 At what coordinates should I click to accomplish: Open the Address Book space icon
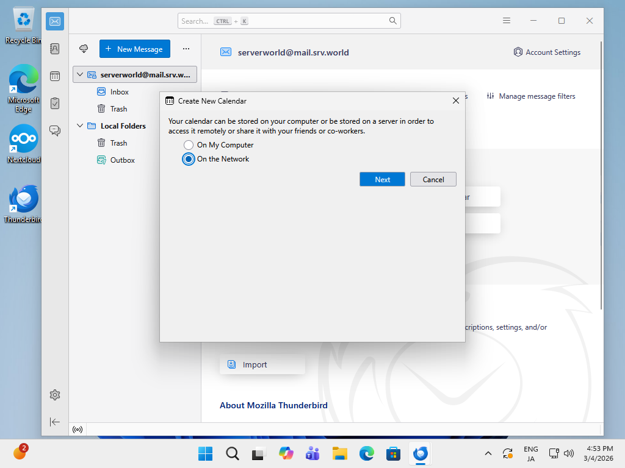coord(55,49)
